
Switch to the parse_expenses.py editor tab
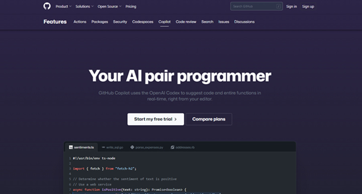coord(147,147)
